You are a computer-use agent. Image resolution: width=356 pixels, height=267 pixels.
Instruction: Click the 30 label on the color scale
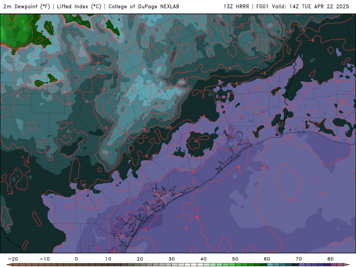tap(172, 259)
